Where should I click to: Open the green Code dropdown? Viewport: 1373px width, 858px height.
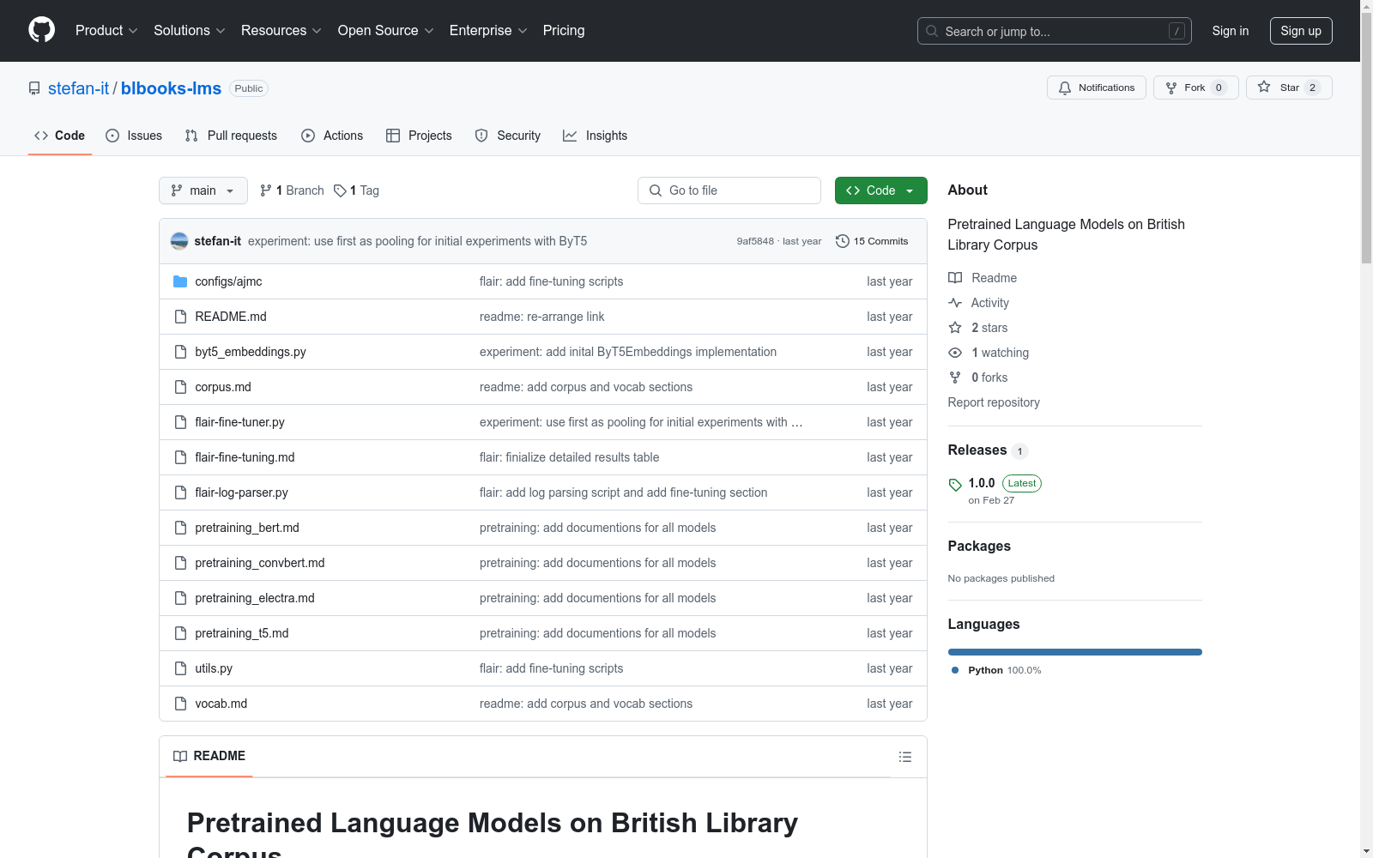(880, 190)
